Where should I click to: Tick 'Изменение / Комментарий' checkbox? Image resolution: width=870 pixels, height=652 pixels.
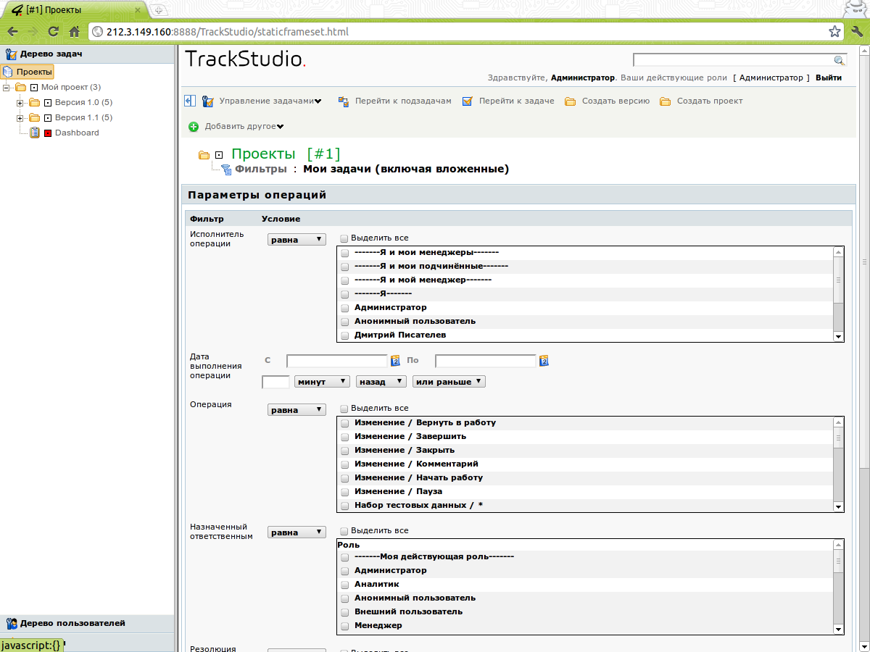pyautogui.click(x=345, y=464)
